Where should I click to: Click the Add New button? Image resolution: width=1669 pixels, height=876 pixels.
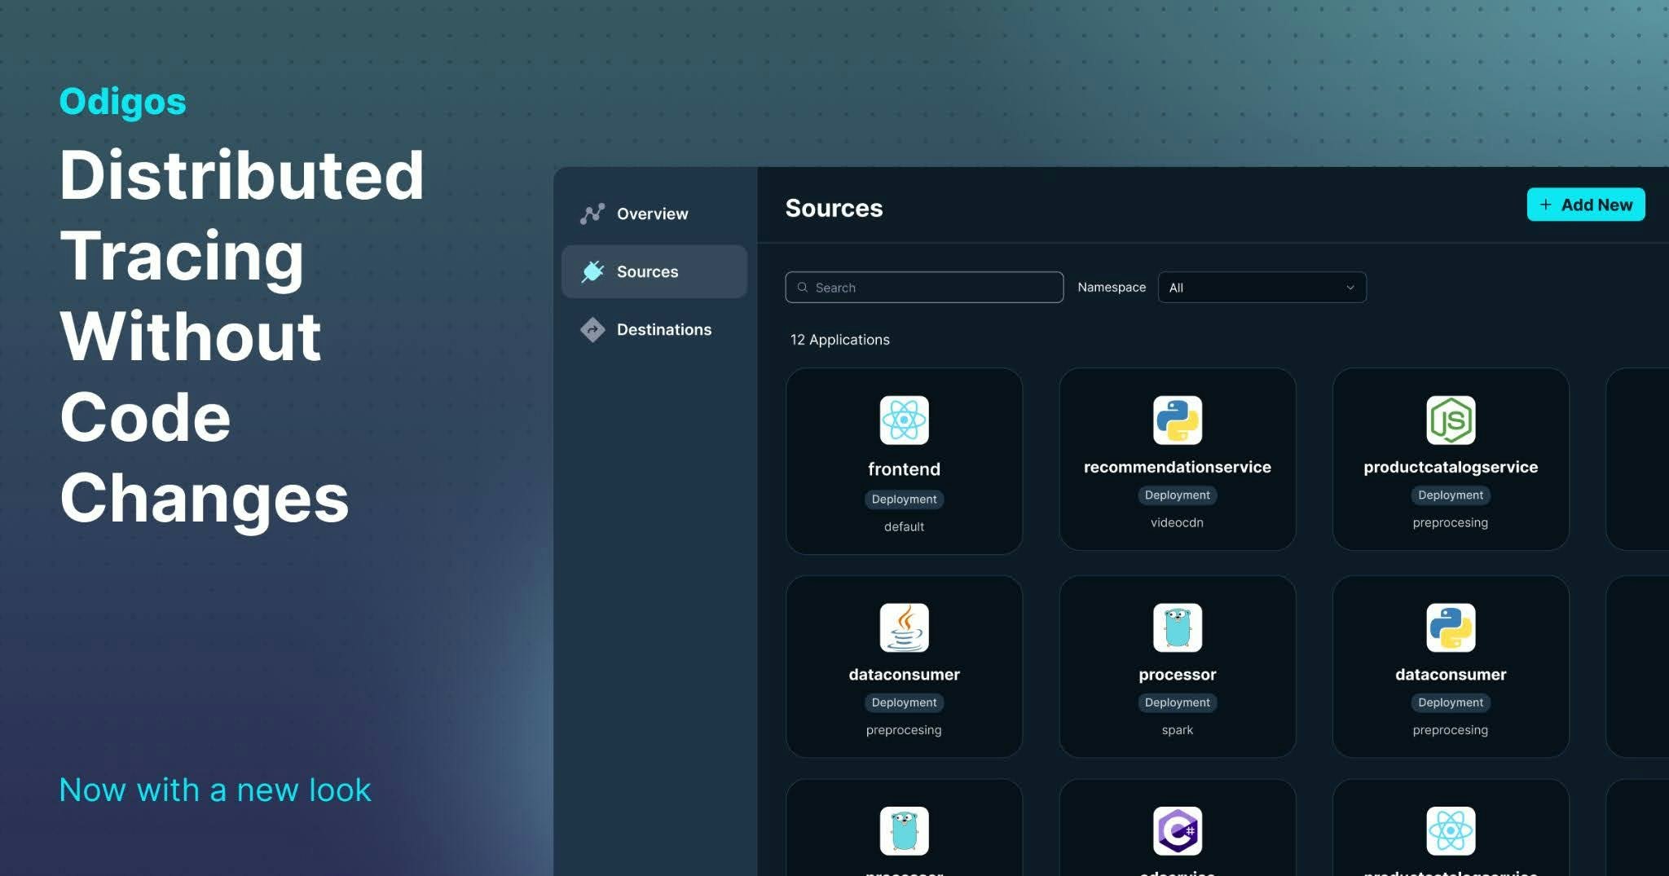tap(1585, 205)
